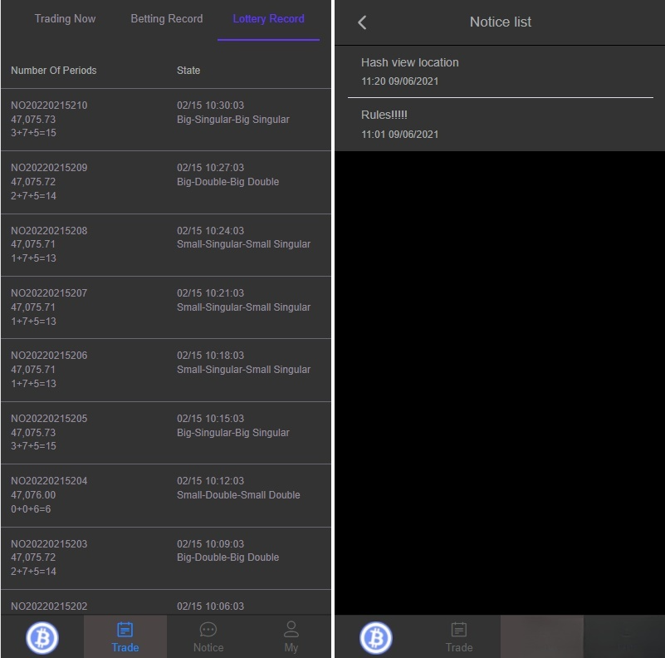Open the Rules!!!!! notice
The height and width of the screenshot is (658, 665).
coord(498,124)
